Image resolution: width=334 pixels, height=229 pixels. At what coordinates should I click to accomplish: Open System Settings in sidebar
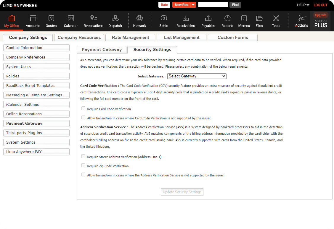pyautogui.click(x=36, y=142)
